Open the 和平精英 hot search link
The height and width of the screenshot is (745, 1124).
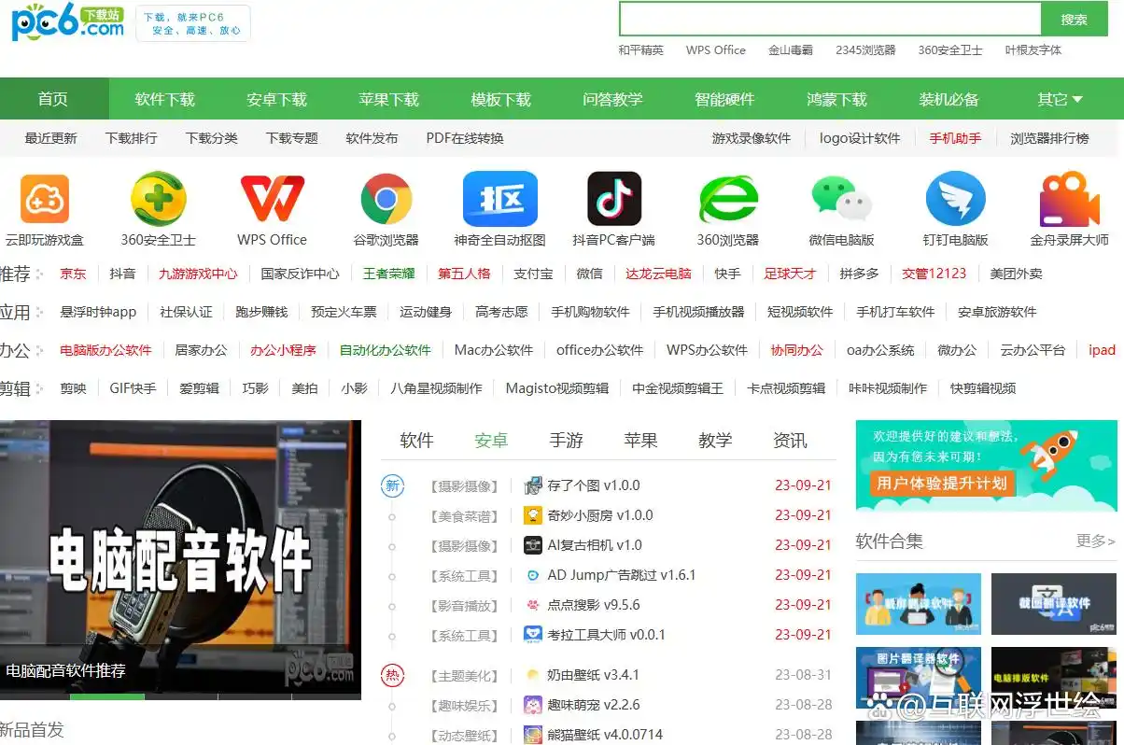pyautogui.click(x=643, y=51)
